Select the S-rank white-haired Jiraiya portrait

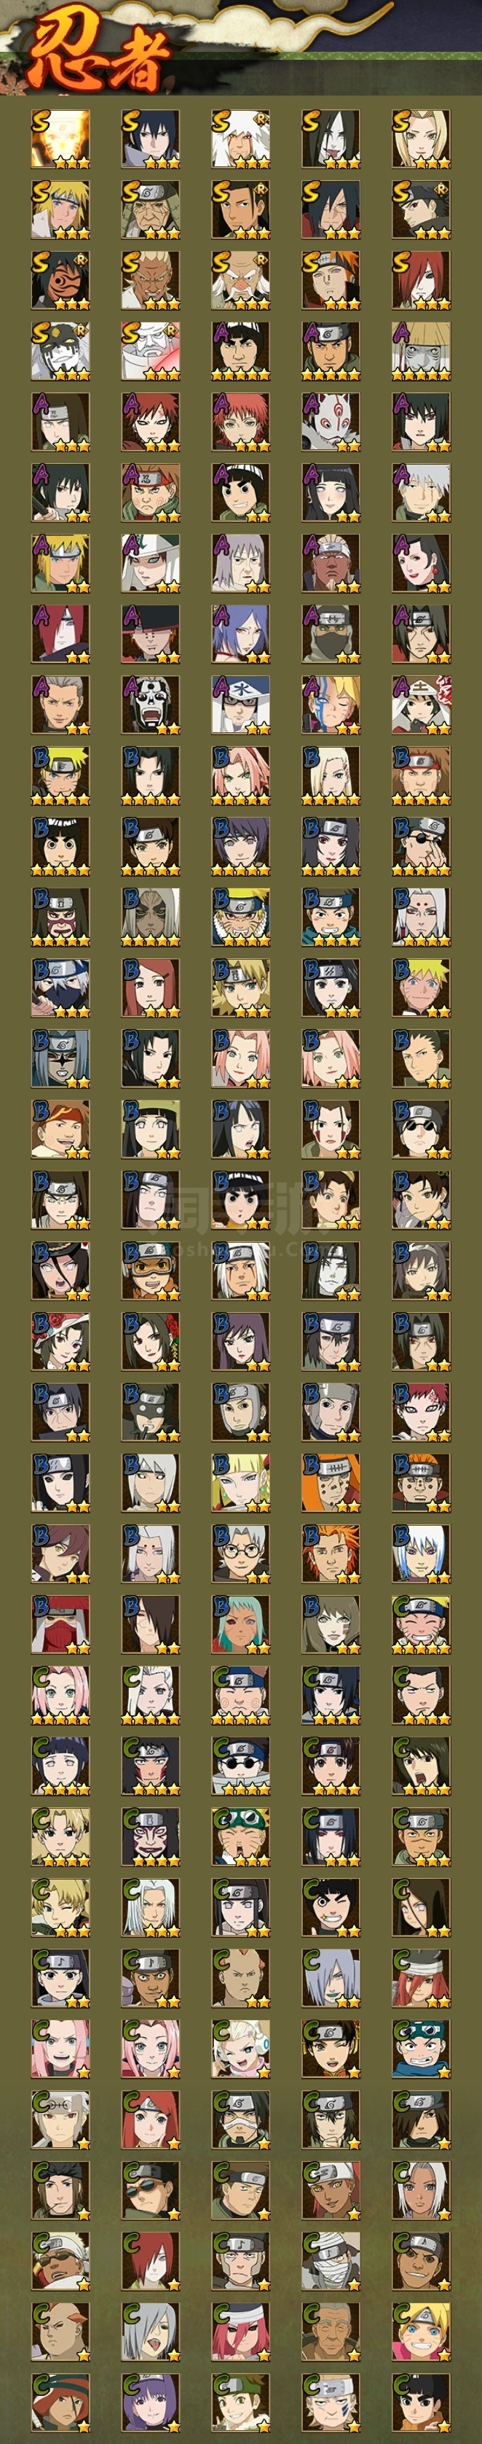click(240, 139)
